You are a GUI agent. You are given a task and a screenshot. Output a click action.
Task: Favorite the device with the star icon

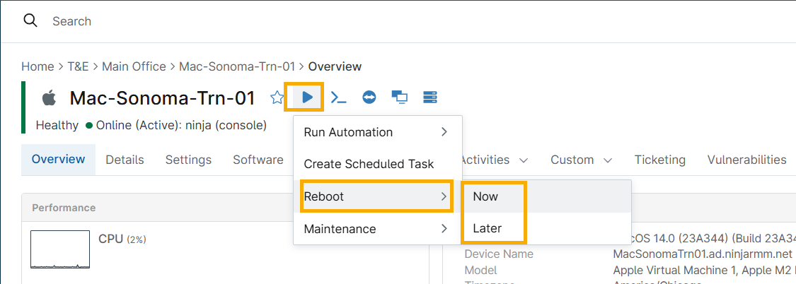(277, 97)
